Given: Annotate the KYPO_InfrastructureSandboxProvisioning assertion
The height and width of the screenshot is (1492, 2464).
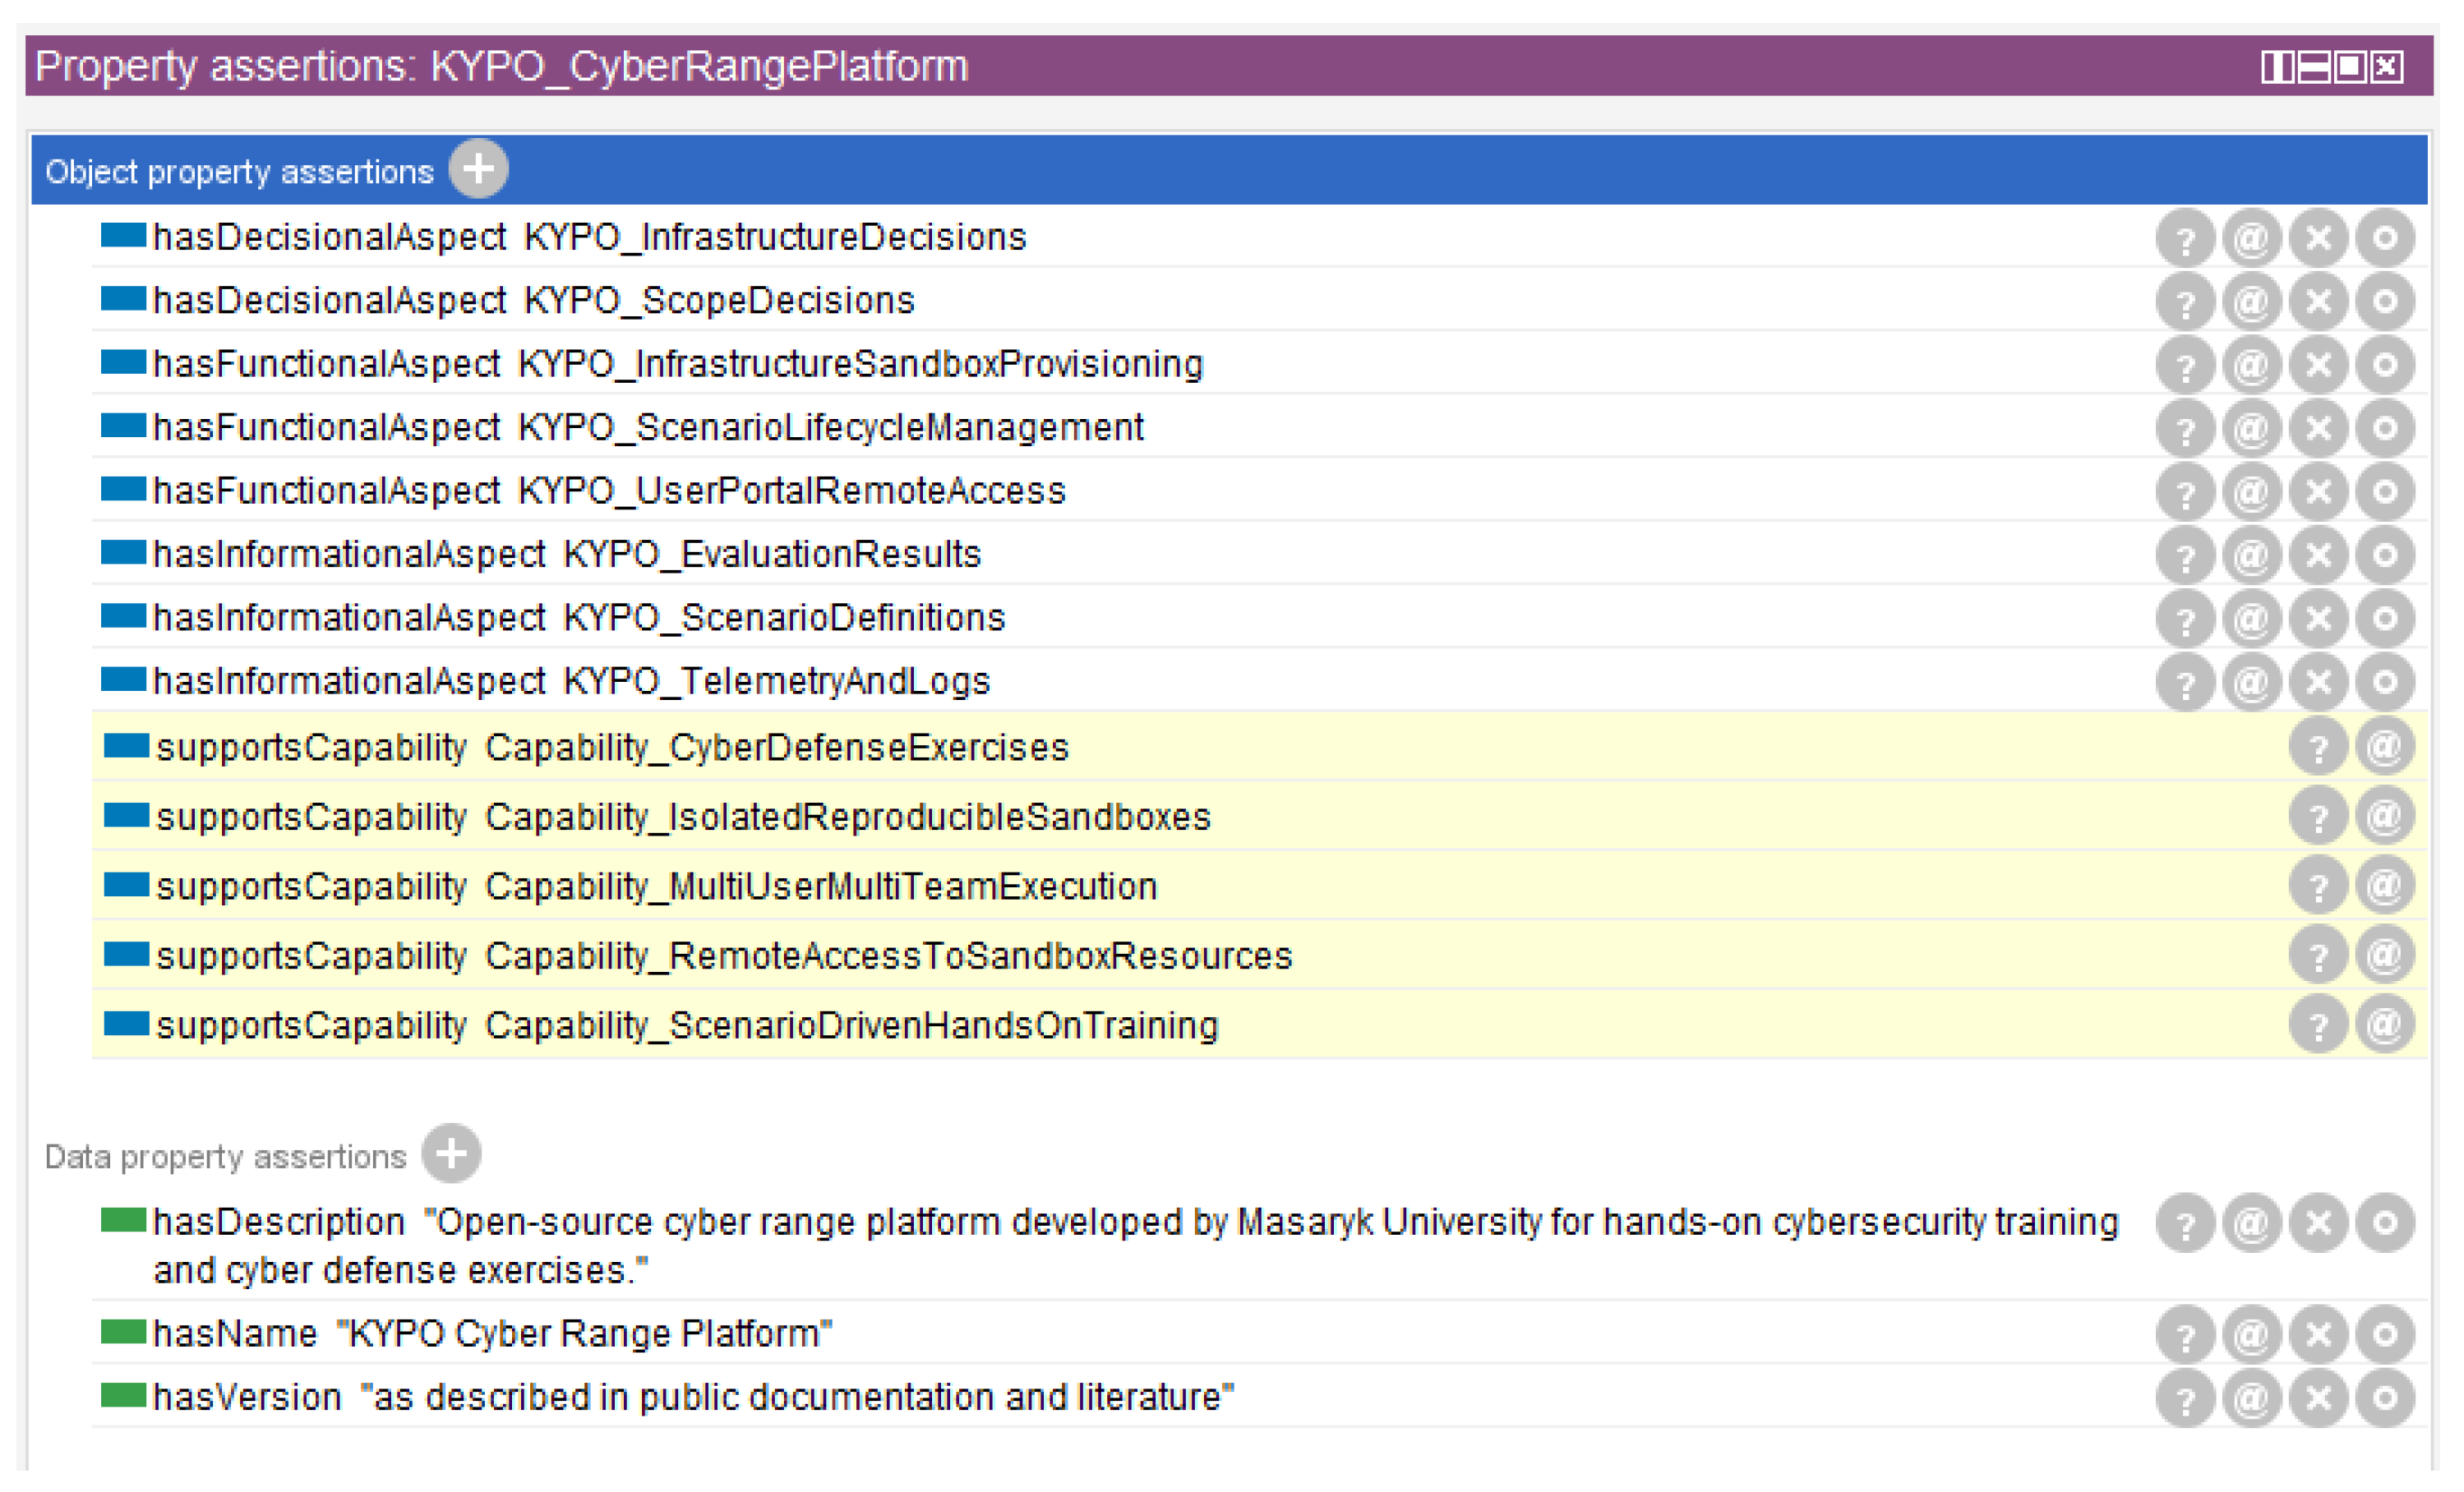Looking at the screenshot, I should pyautogui.click(x=2252, y=365).
